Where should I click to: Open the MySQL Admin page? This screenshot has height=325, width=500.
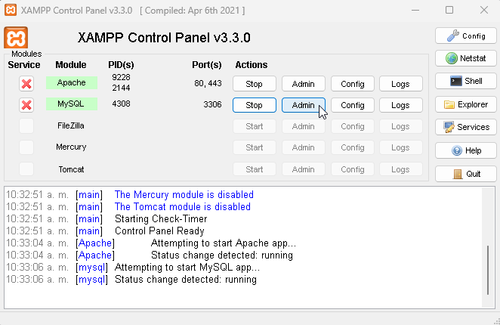pyautogui.click(x=303, y=105)
